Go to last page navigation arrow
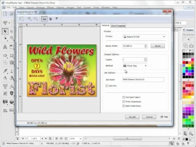196x147 pixels. (46, 138)
